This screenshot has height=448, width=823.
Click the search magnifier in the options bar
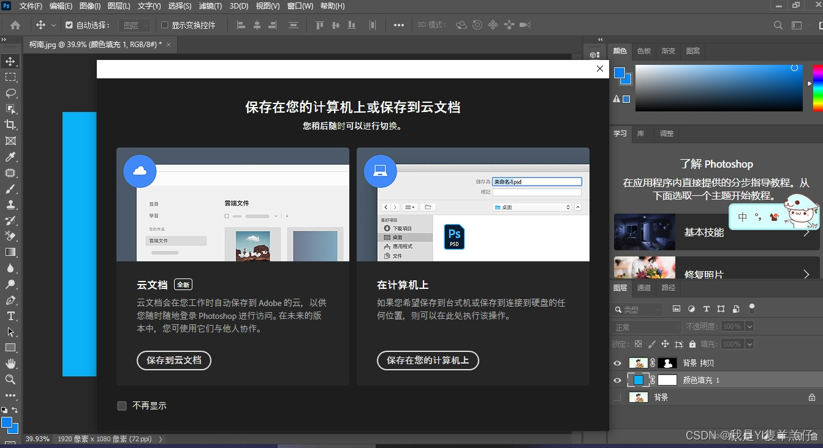778,25
